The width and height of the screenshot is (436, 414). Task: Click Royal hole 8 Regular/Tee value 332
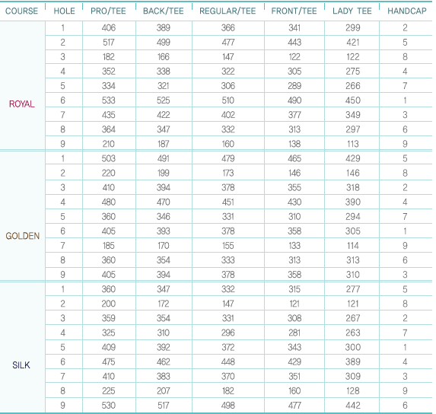coord(228,129)
